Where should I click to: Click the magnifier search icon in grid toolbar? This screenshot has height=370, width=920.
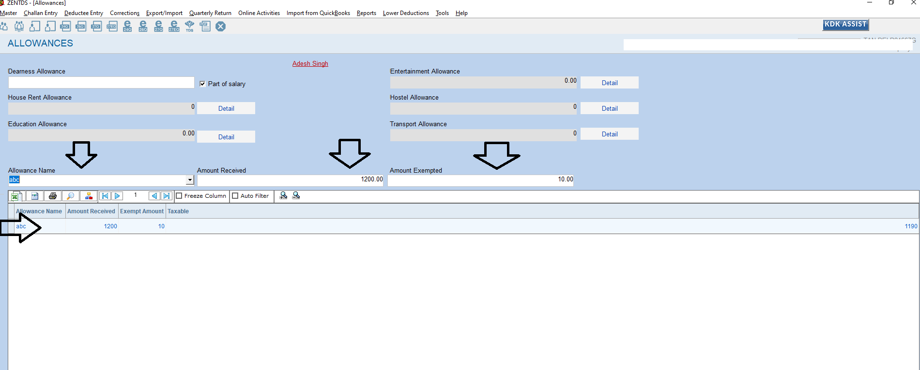click(71, 196)
